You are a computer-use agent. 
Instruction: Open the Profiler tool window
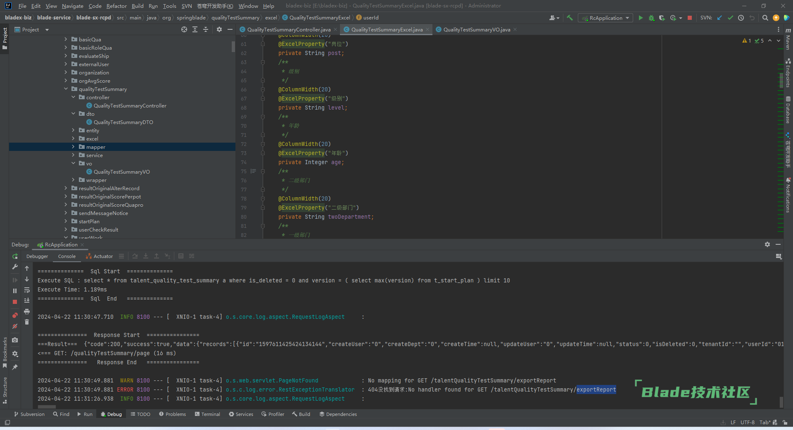(x=273, y=414)
